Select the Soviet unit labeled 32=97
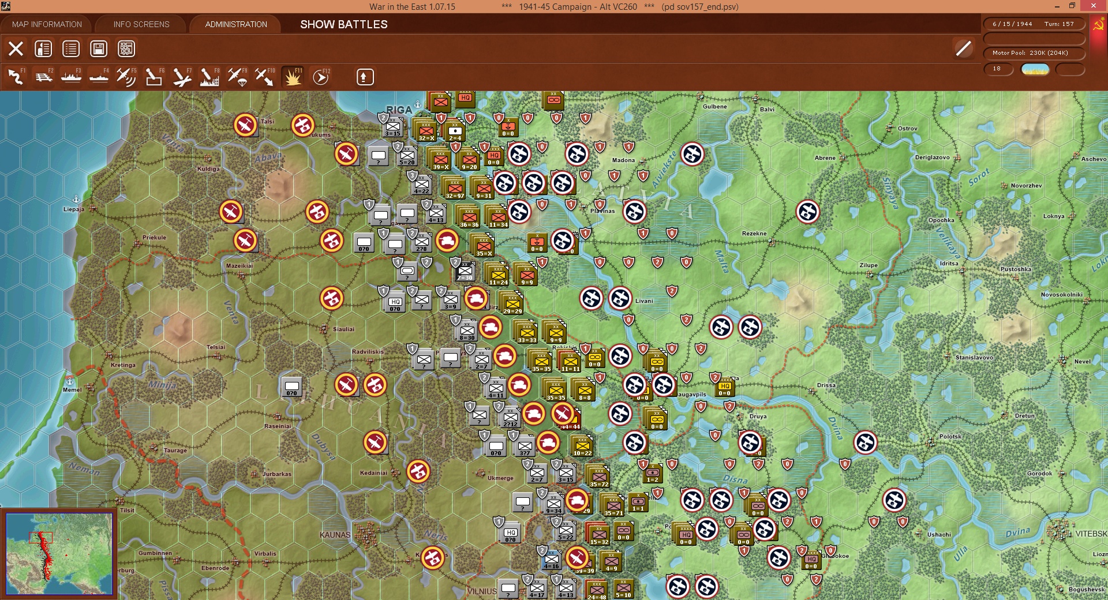Viewport: 1108px width, 600px height. pos(454,187)
